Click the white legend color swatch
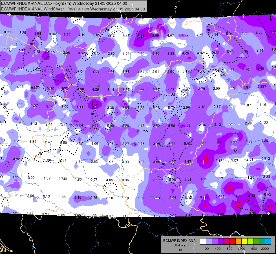This screenshot has width=276, height=254. tap(203, 241)
